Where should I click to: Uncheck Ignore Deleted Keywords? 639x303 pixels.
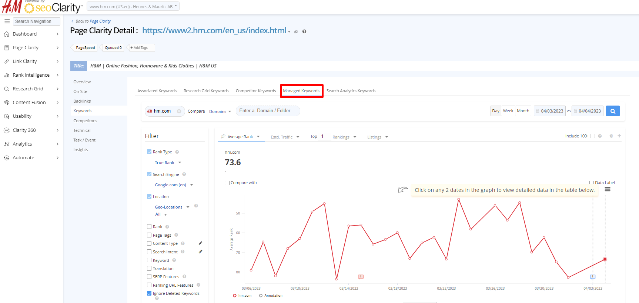[149, 293]
